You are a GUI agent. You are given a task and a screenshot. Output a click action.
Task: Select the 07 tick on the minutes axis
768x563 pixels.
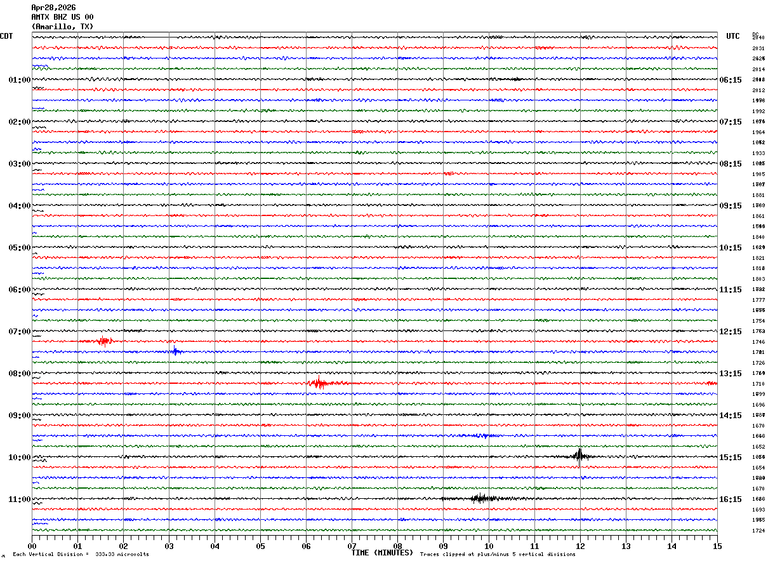pyautogui.click(x=352, y=546)
